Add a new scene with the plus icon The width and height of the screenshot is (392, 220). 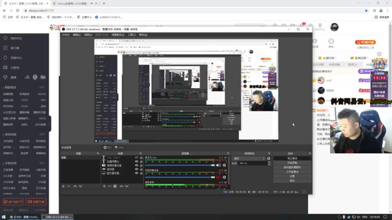63,186
